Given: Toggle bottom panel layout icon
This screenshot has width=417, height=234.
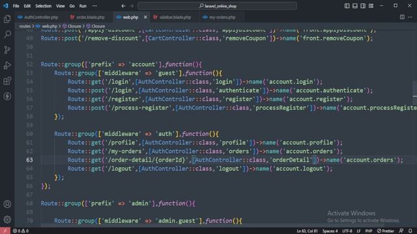Looking at the screenshot, I should (355, 6).
